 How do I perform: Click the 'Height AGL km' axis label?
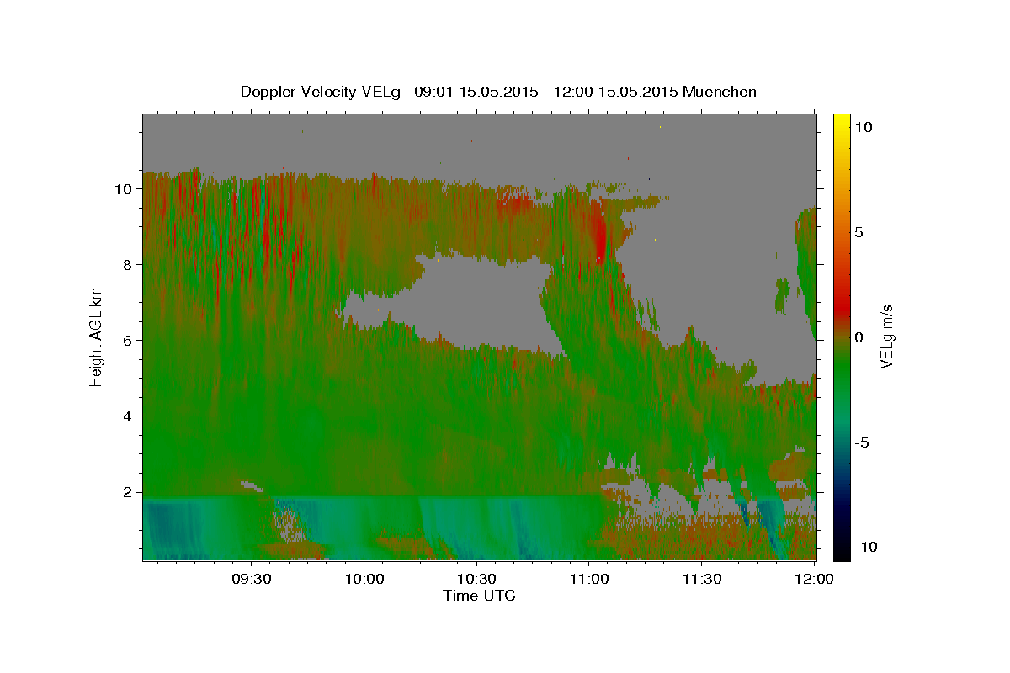click(97, 336)
